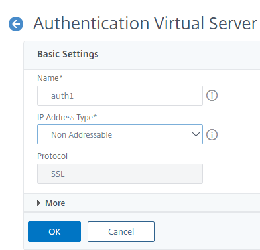Click the Basic Settings heading
Viewport: 260px width, 250px height.
click(x=68, y=54)
